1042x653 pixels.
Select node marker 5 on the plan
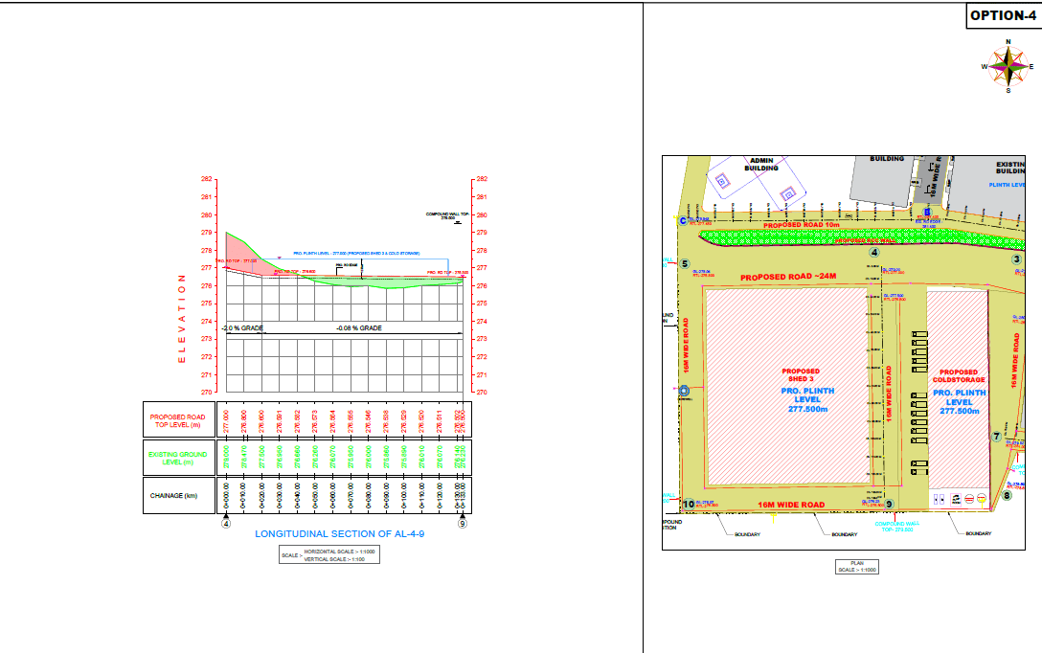[x=685, y=262]
